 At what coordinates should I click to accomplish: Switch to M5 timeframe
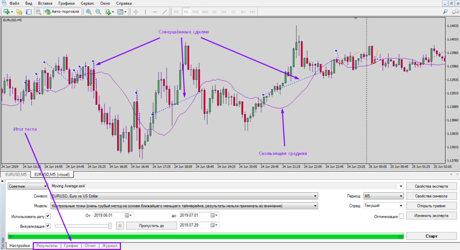186,12
